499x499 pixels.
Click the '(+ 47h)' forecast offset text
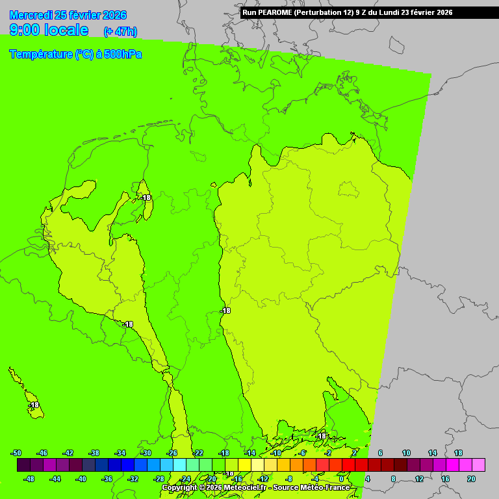point(120,31)
